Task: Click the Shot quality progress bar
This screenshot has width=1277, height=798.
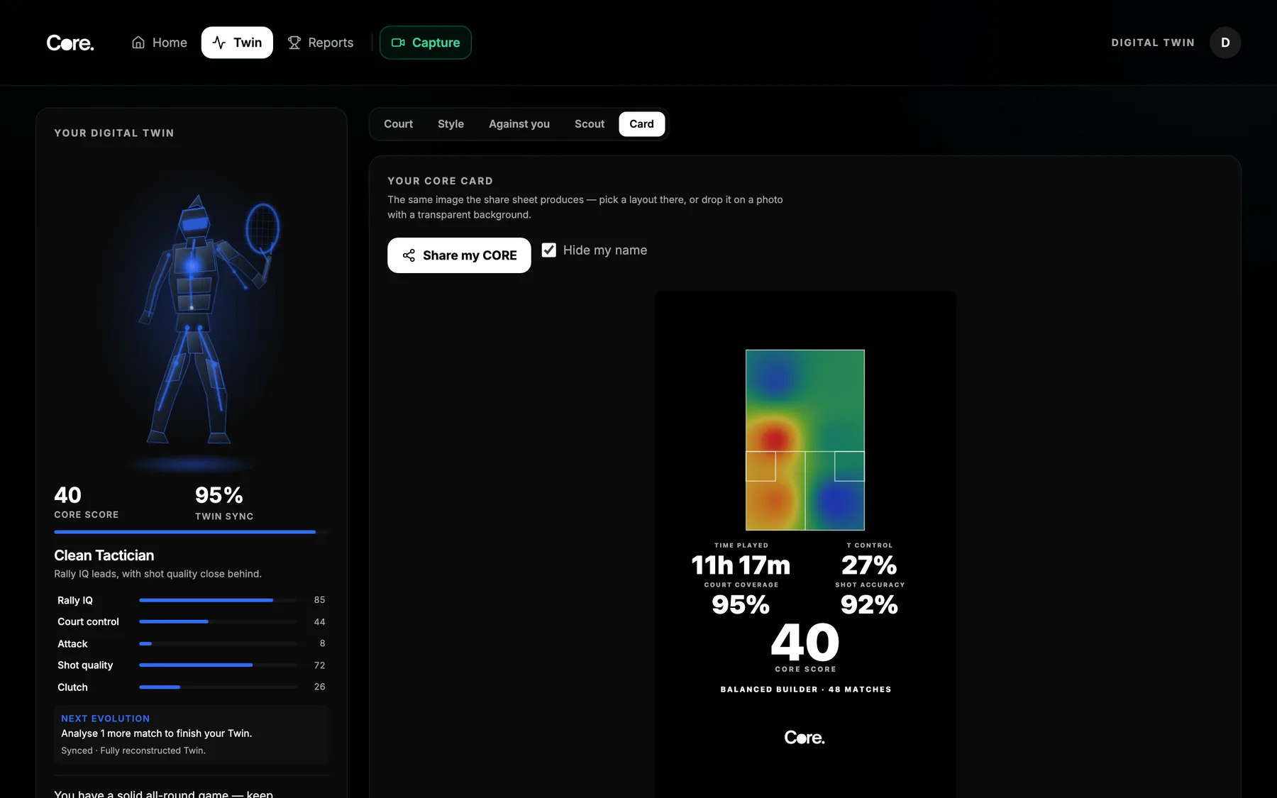Action: point(218,665)
